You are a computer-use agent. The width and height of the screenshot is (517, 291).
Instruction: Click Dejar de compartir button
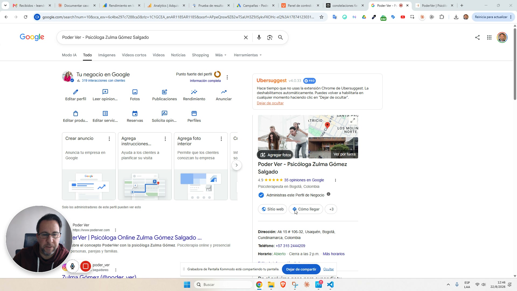[301, 269]
